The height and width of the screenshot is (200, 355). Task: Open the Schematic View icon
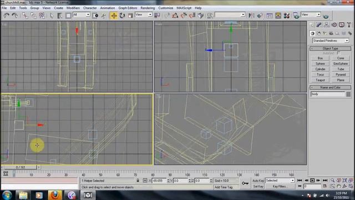278,16
